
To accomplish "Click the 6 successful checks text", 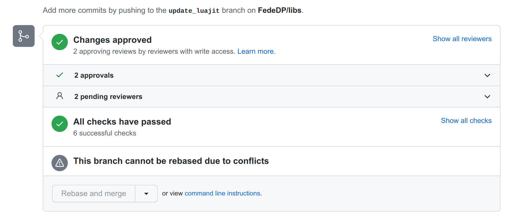I will tap(105, 133).
